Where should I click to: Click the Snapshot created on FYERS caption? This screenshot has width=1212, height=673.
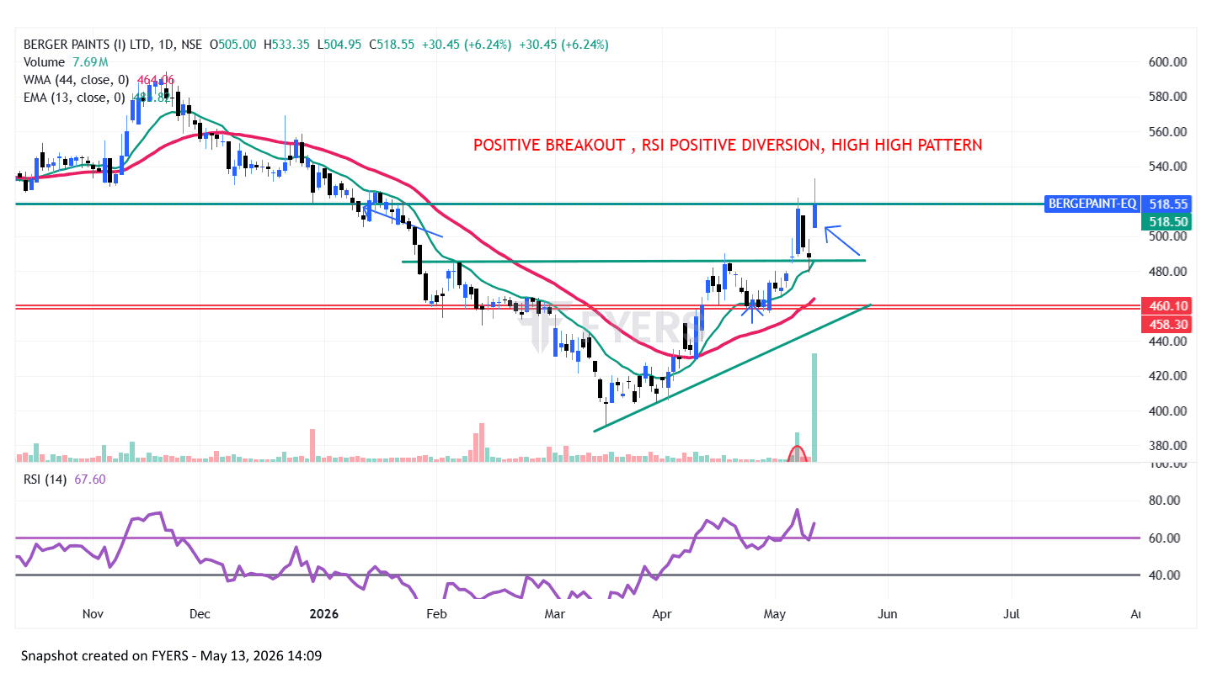click(x=171, y=655)
